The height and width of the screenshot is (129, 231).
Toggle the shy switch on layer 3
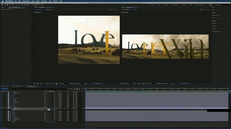[45, 96]
